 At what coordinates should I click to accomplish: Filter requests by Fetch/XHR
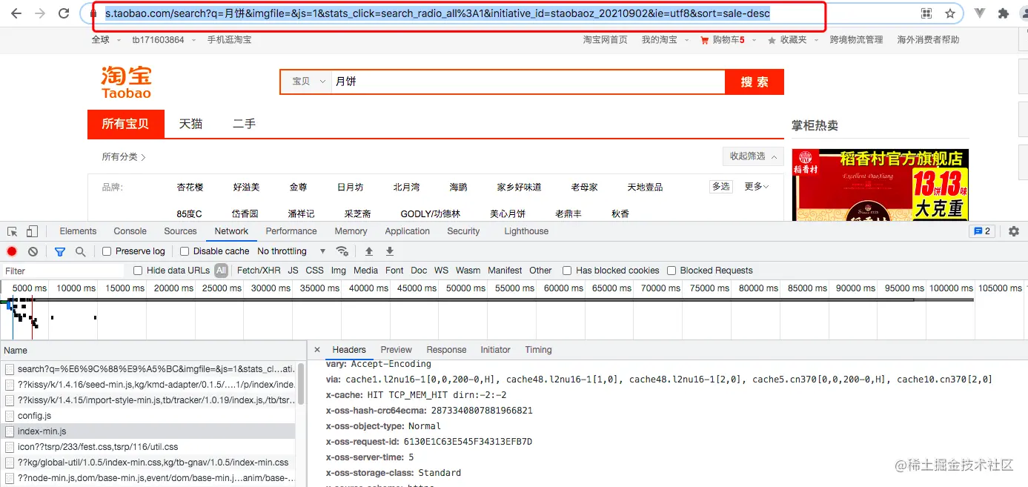point(259,271)
